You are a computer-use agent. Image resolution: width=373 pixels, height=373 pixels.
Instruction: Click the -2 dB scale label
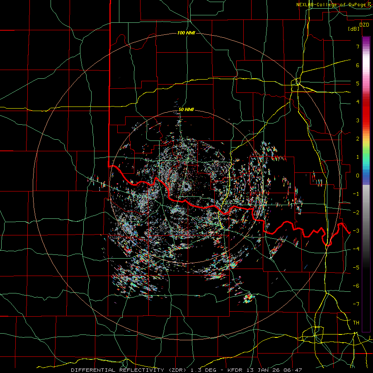356,212
